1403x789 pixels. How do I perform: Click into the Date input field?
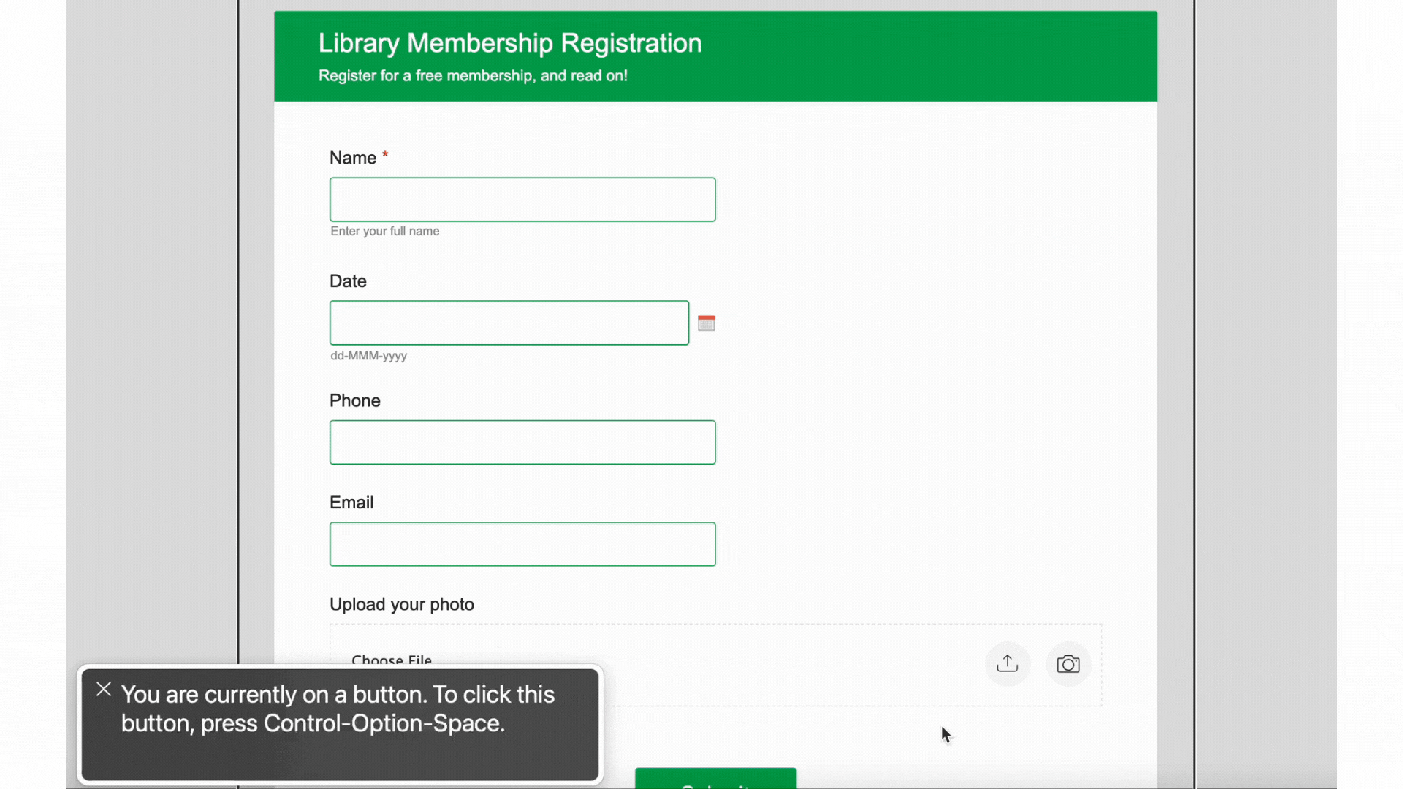pos(509,323)
